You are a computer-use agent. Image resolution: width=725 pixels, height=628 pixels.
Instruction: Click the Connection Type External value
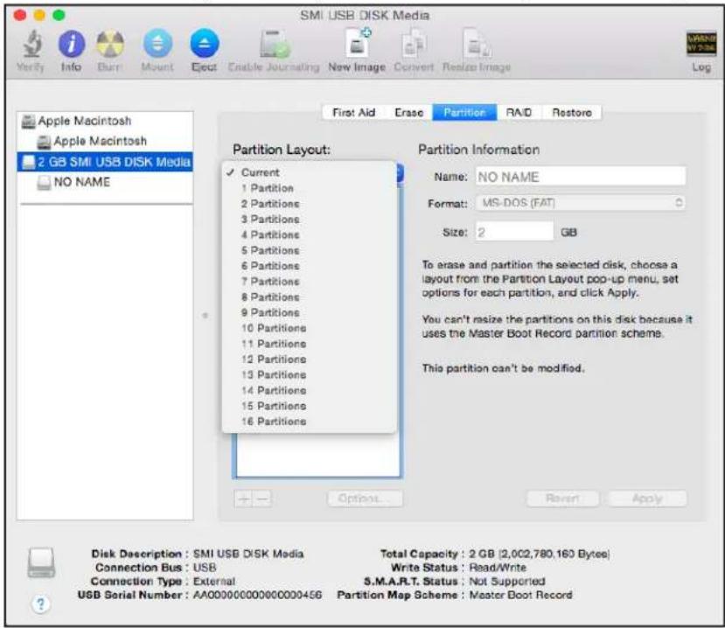pos(214,582)
